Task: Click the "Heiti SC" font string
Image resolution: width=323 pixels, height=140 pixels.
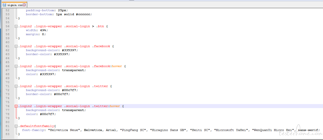Action: click(x=200, y=130)
